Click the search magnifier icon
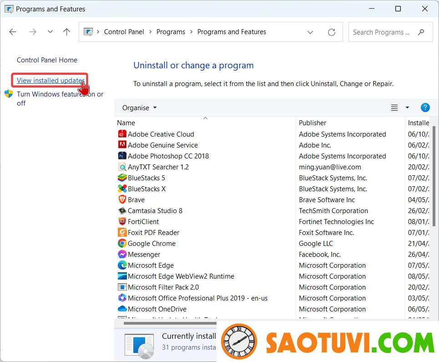The image size is (439, 362). point(421,32)
